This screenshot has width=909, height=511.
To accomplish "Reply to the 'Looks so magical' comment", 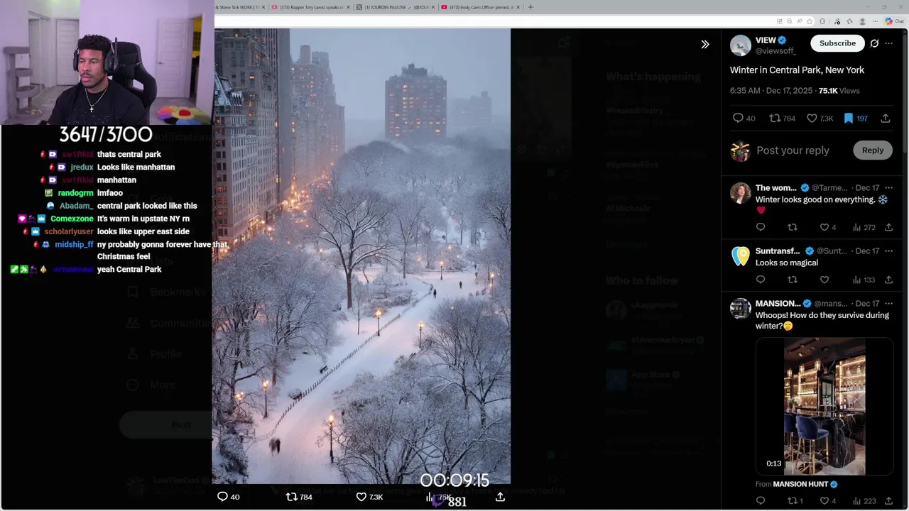I will tap(761, 280).
